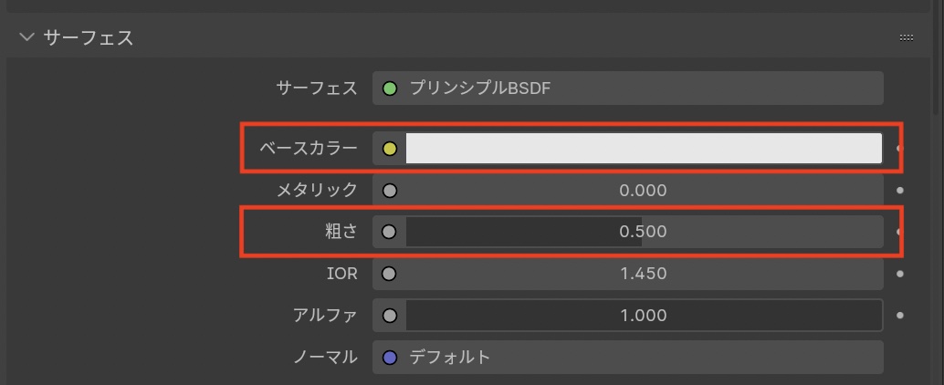Click the 粗さ 0.500 slider

coord(644,232)
